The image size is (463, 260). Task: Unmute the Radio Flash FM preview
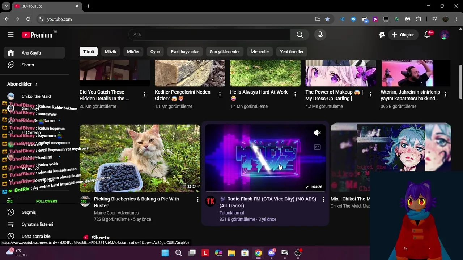[x=317, y=133]
